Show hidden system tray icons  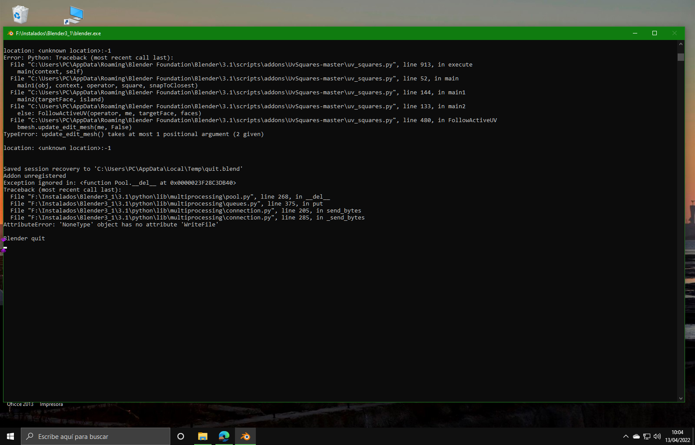(x=626, y=436)
